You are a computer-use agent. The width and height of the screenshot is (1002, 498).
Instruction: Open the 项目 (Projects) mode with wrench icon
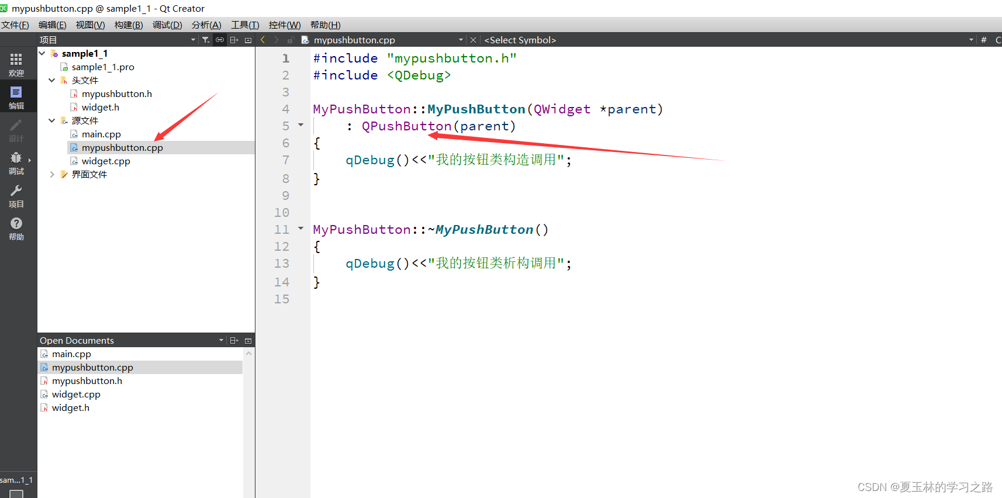[16, 195]
